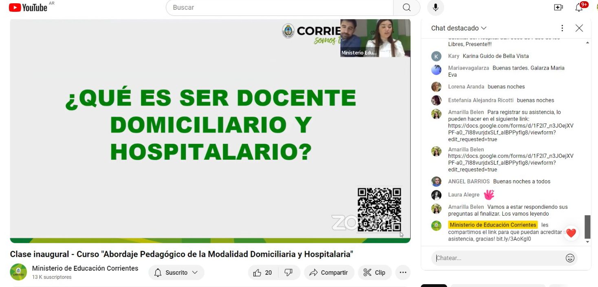Viewport: 598px width, 287px height.
Task: Open Ministerio de Educación Corrientes channel name
Action: [x=85, y=268]
